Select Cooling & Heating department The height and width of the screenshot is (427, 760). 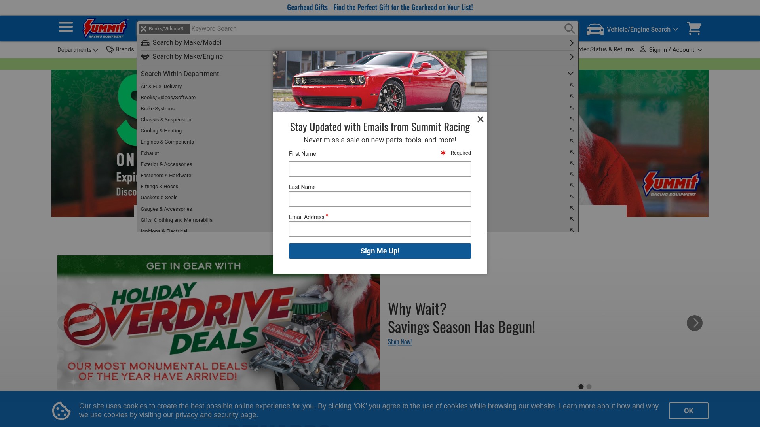click(x=161, y=130)
